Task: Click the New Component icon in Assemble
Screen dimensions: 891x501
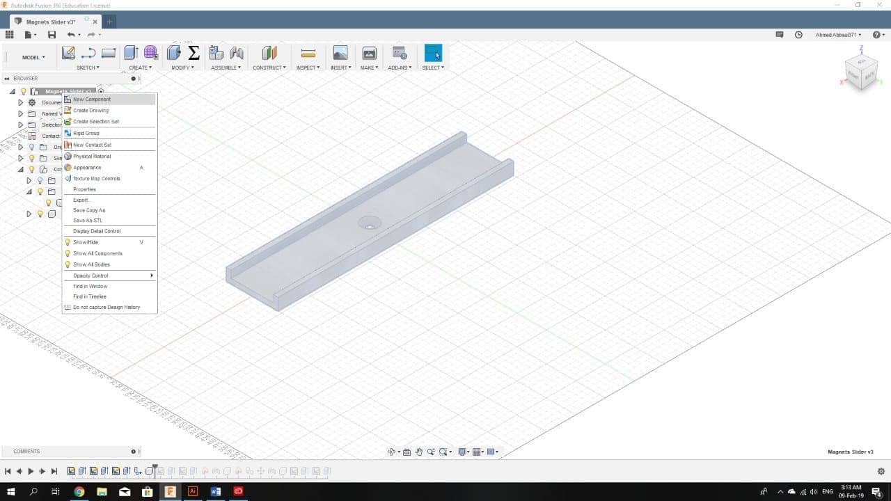Action: [x=216, y=53]
